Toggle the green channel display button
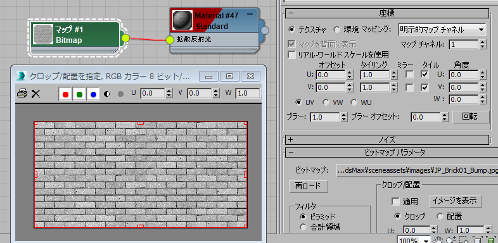 click(79, 94)
